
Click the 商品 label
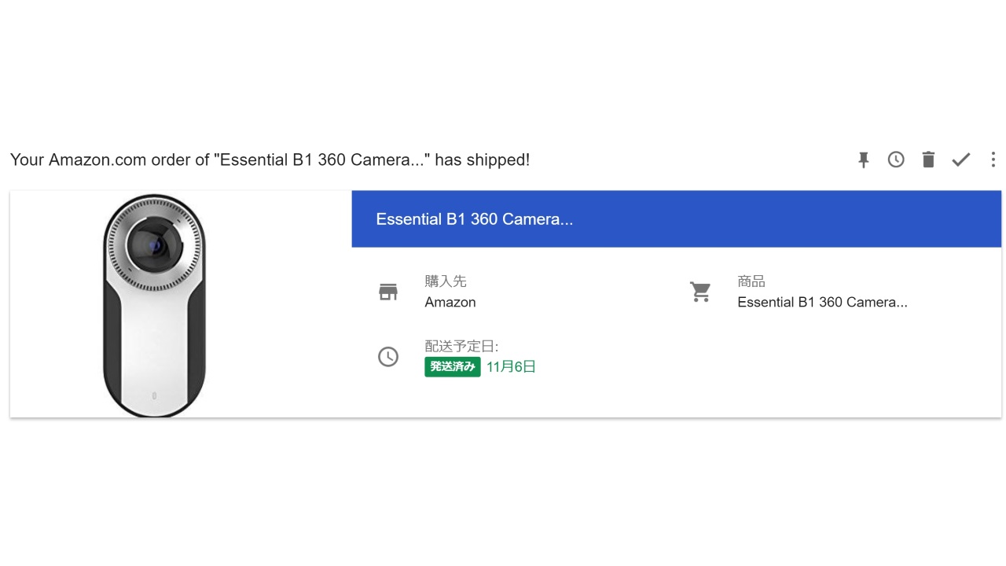[751, 281]
